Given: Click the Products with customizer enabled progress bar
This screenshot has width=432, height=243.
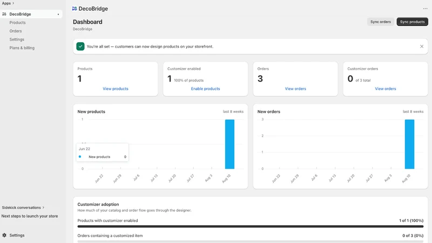Looking at the screenshot, I should click(x=250, y=226).
